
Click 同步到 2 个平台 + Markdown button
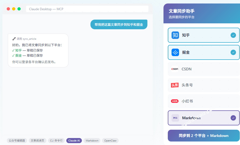204,136
